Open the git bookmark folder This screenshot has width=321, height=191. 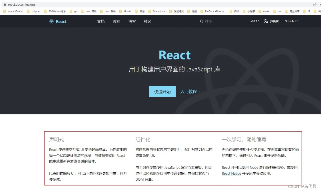73,11
